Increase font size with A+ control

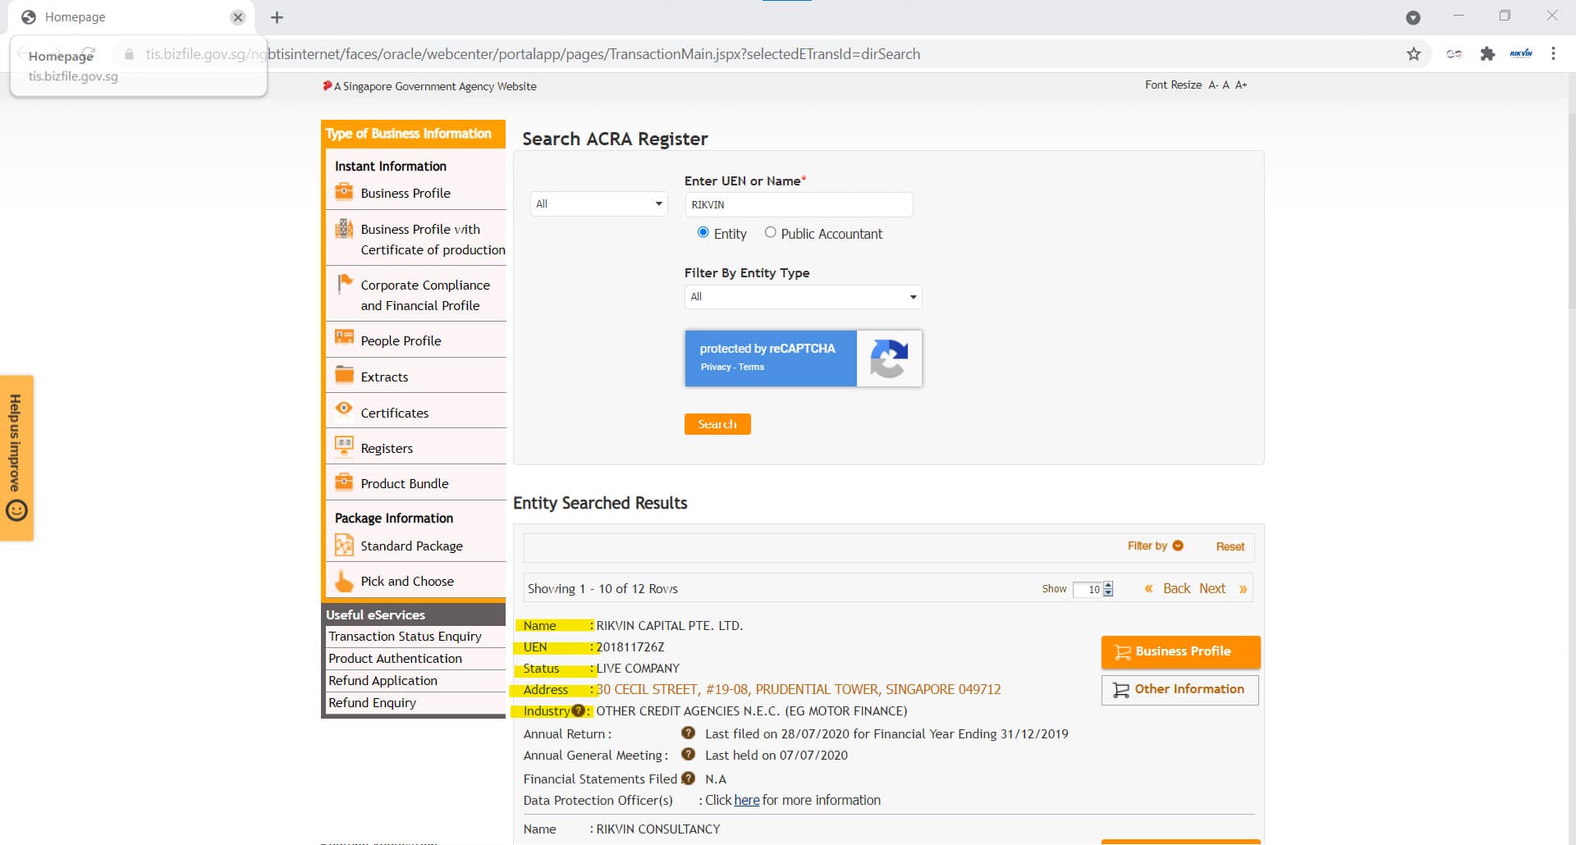[x=1241, y=84]
